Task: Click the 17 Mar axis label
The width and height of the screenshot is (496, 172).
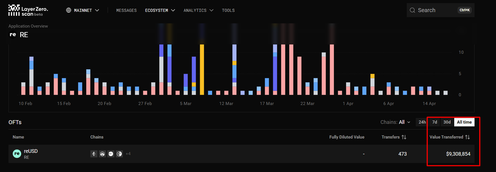Action: tap(267, 104)
